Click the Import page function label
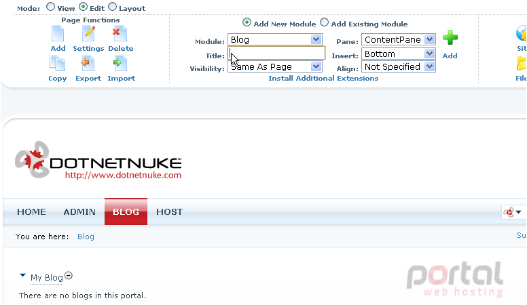The width and height of the screenshot is (527, 305). [x=122, y=78]
